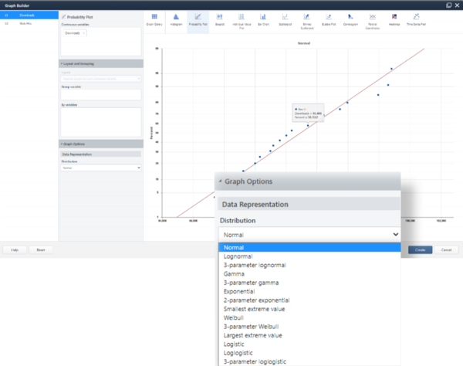
Task: Click the Create button
Action: (x=421, y=250)
